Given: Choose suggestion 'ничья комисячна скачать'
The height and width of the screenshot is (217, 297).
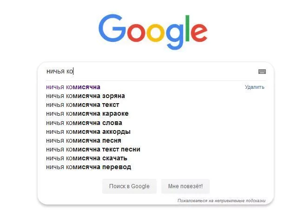Looking at the screenshot, I should (x=86, y=158).
